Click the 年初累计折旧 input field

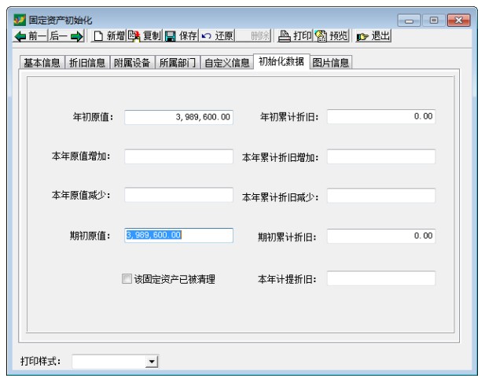(381, 116)
